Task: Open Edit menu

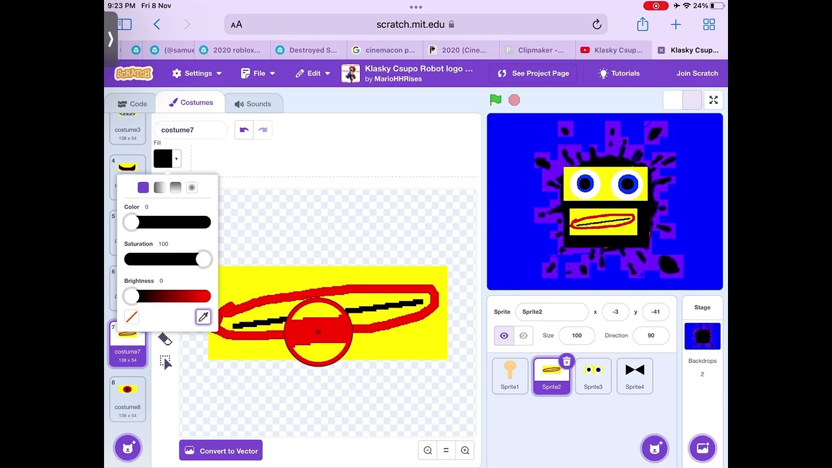Action: click(x=313, y=73)
